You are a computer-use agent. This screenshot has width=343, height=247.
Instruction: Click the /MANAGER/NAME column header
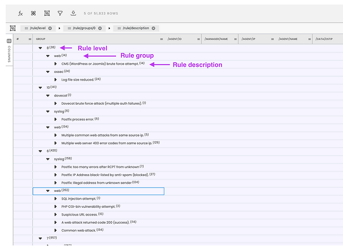[216, 39]
